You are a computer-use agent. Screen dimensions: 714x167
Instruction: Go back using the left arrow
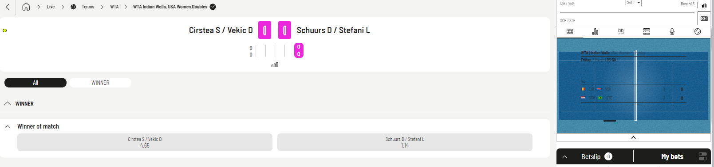tap(8, 7)
